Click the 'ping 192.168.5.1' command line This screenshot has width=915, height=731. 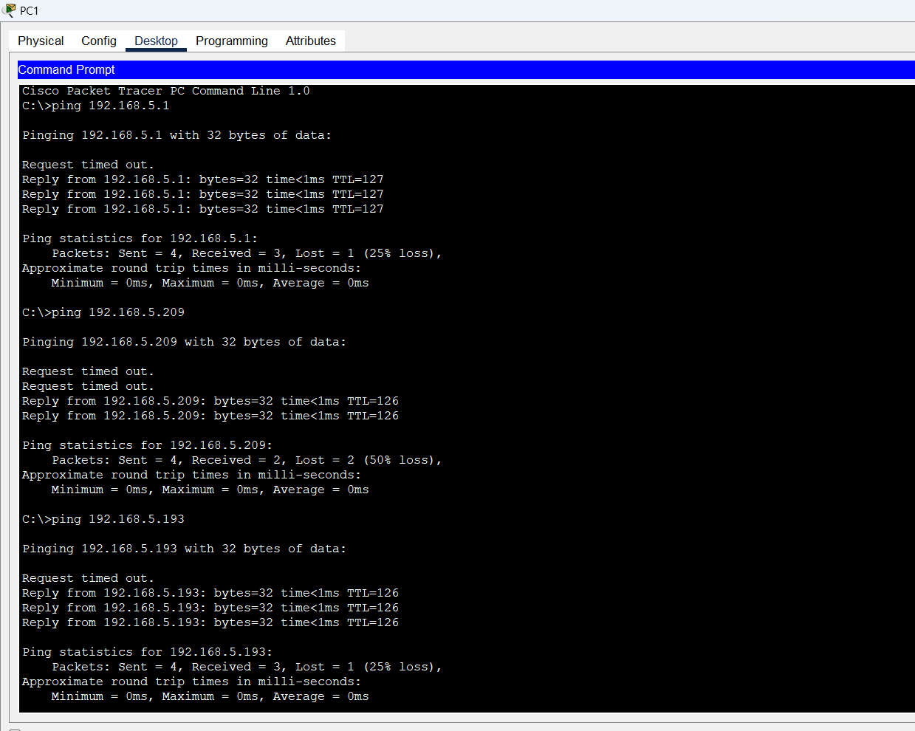coord(96,106)
